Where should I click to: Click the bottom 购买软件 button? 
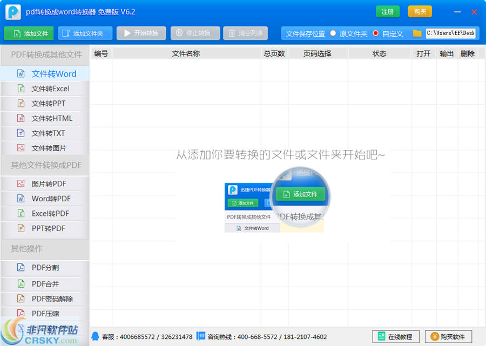pos(449,336)
